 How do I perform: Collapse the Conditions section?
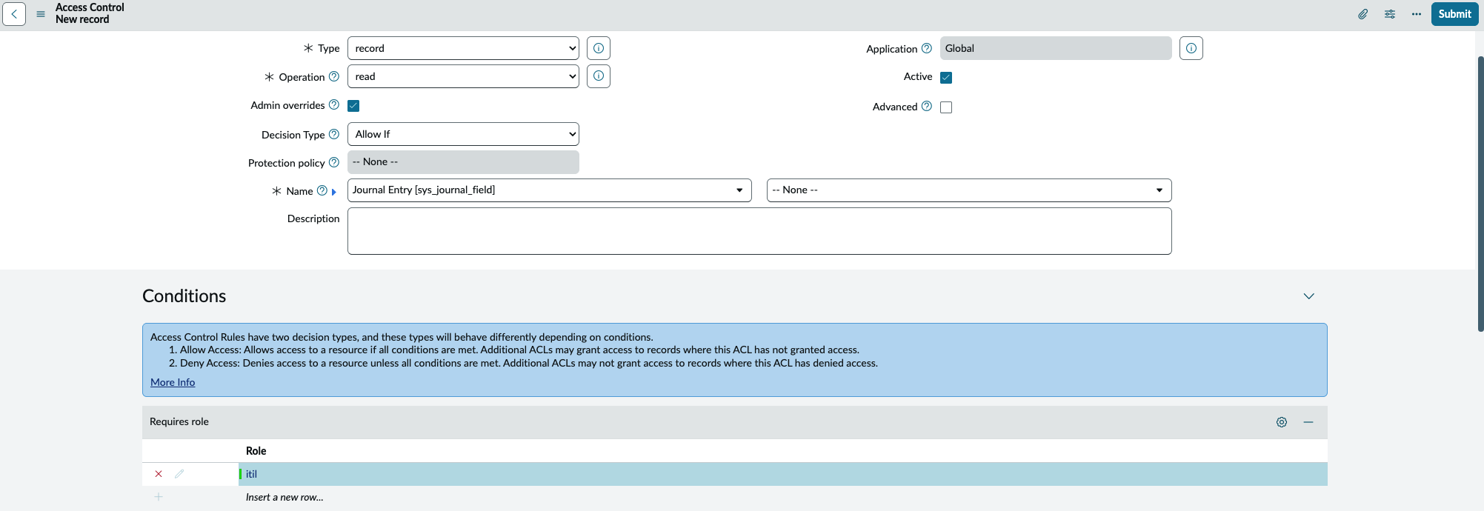[1309, 296]
